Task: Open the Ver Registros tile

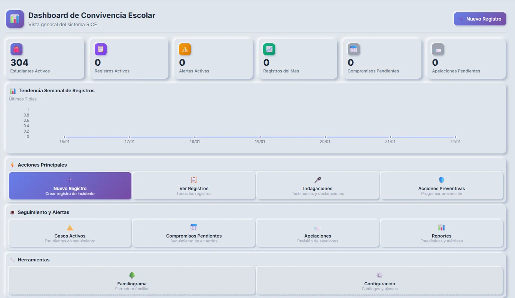Action: (x=194, y=186)
